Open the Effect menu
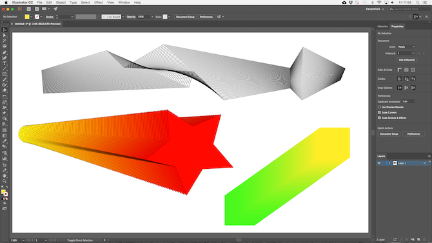The width and height of the screenshot is (432, 243). [x=99, y=3]
